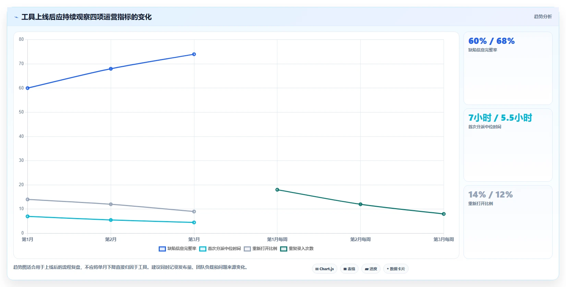Click the green 重复录入次数 point at 第3月每周
This screenshot has height=287, width=566.
[x=444, y=214]
